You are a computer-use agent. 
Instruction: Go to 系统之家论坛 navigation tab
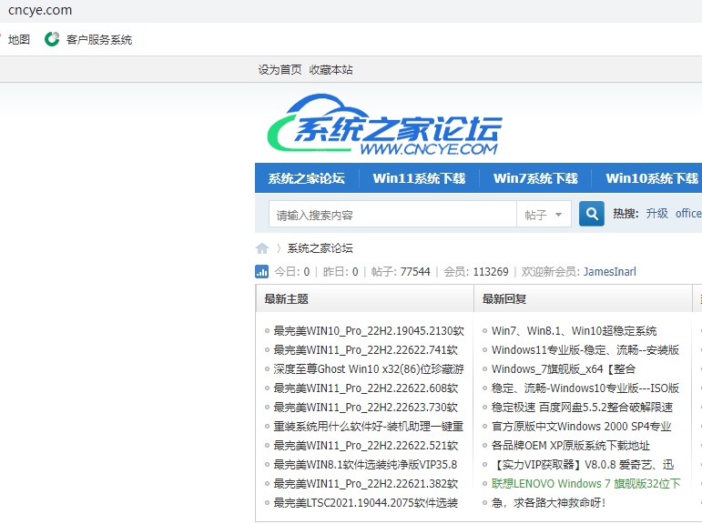click(306, 178)
